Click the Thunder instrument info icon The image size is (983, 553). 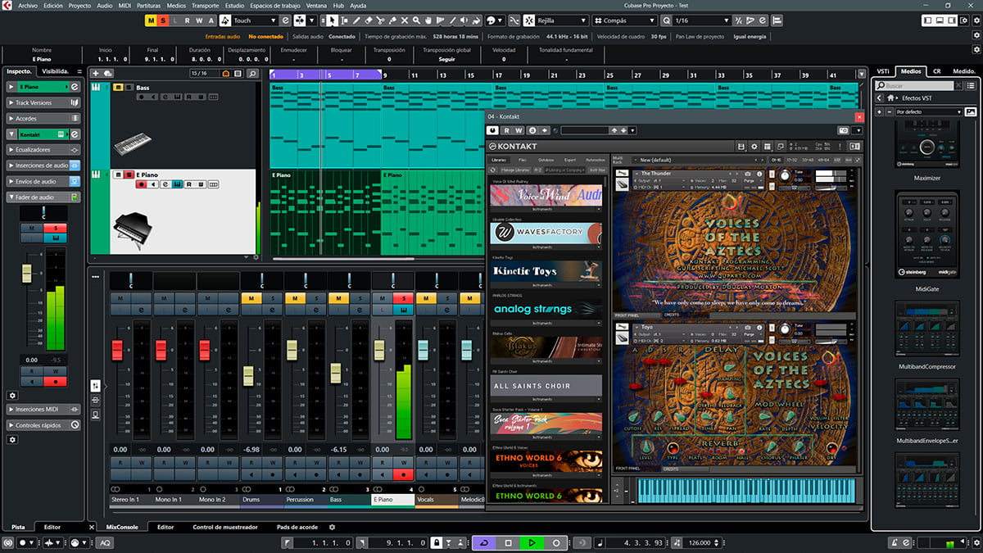(x=759, y=174)
